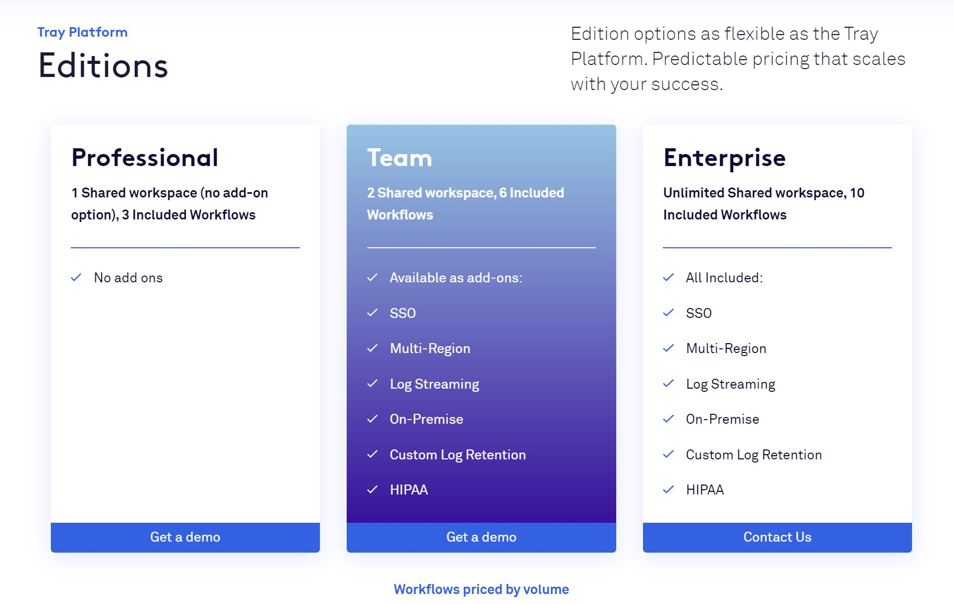Click On-Premise text in the Team card
The width and height of the screenshot is (954, 605).
pos(426,419)
